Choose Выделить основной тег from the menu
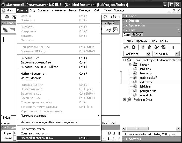Image resolution: width=182 pixels, height=143 pixels. (x=59, y=62)
